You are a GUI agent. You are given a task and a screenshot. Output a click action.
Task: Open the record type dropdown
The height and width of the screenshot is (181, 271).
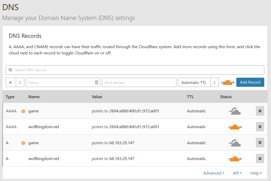[15, 82]
